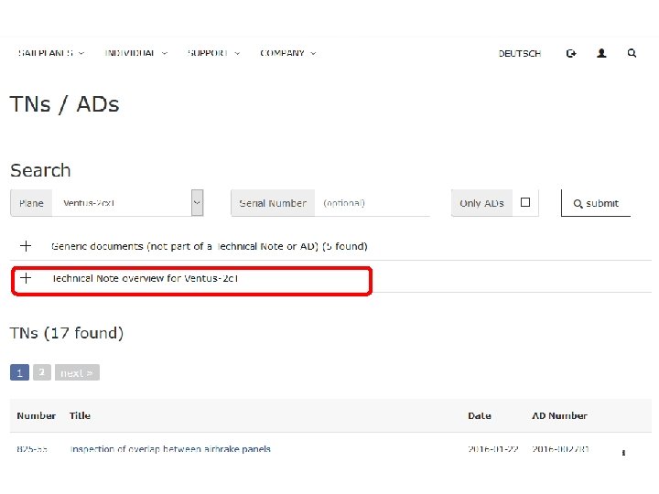Click the Date column header
The image size is (659, 494).
pos(480,415)
